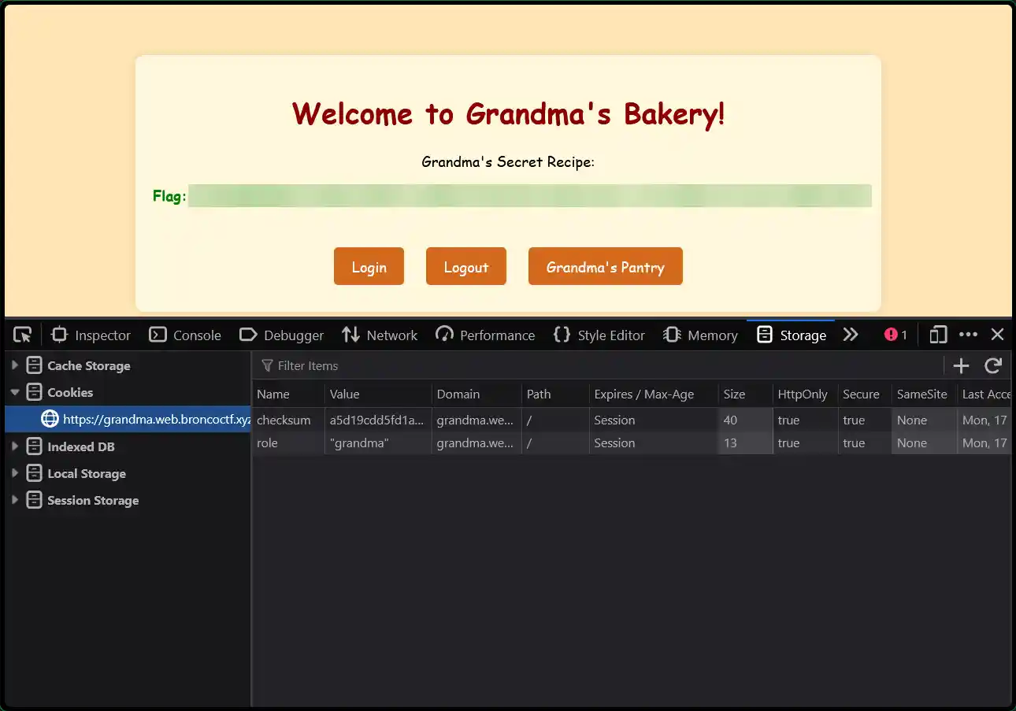Image resolution: width=1016 pixels, height=711 pixels.
Task: Sort by the SameSite column header
Action: [925, 394]
